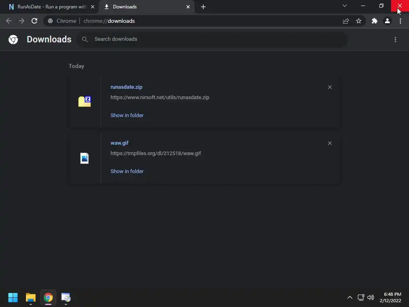409x307 pixels.
Task: Bookmark this page with the star icon
Action: (x=359, y=21)
